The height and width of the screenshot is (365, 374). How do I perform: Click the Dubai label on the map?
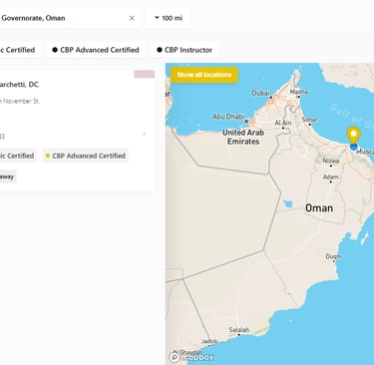pyautogui.click(x=260, y=93)
